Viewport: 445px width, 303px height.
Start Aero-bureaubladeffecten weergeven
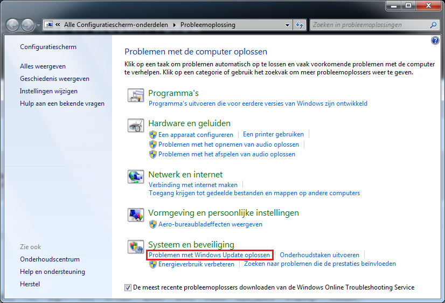pos(210,224)
